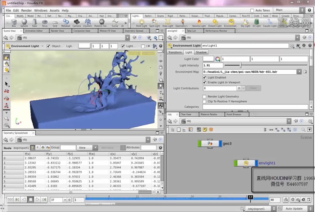Image resolution: width=315 pixels, height=212 pixels.
Task: Open the Assets menu
Action: pyautogui.click(x=54, y=10)
